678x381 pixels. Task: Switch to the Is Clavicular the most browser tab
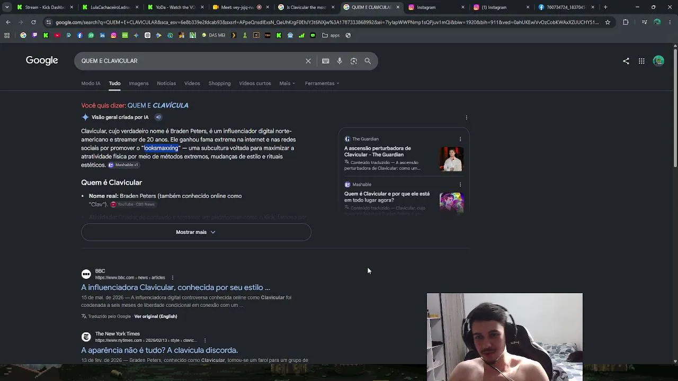306,7
